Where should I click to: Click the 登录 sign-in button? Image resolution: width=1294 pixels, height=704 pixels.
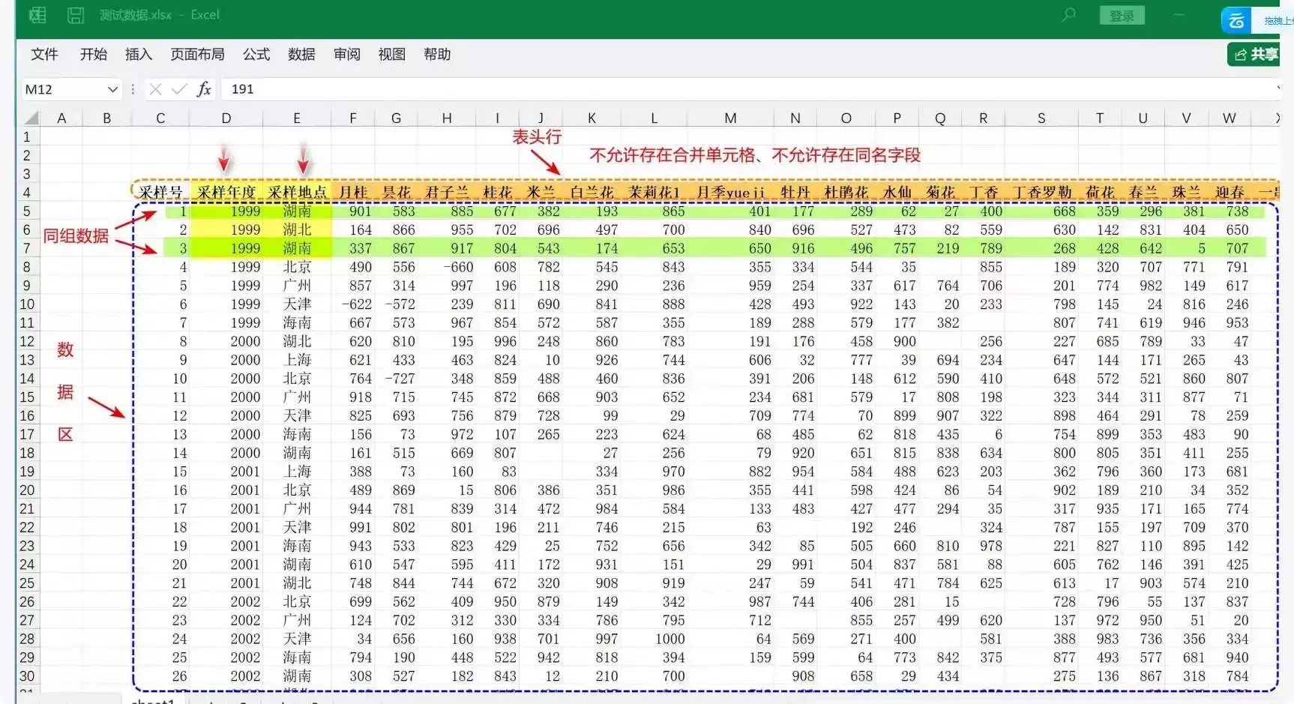pos(1122,14)
